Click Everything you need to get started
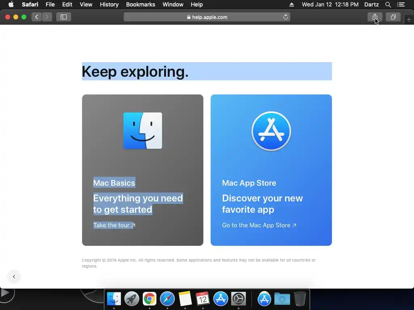 [x=138, y=204]
